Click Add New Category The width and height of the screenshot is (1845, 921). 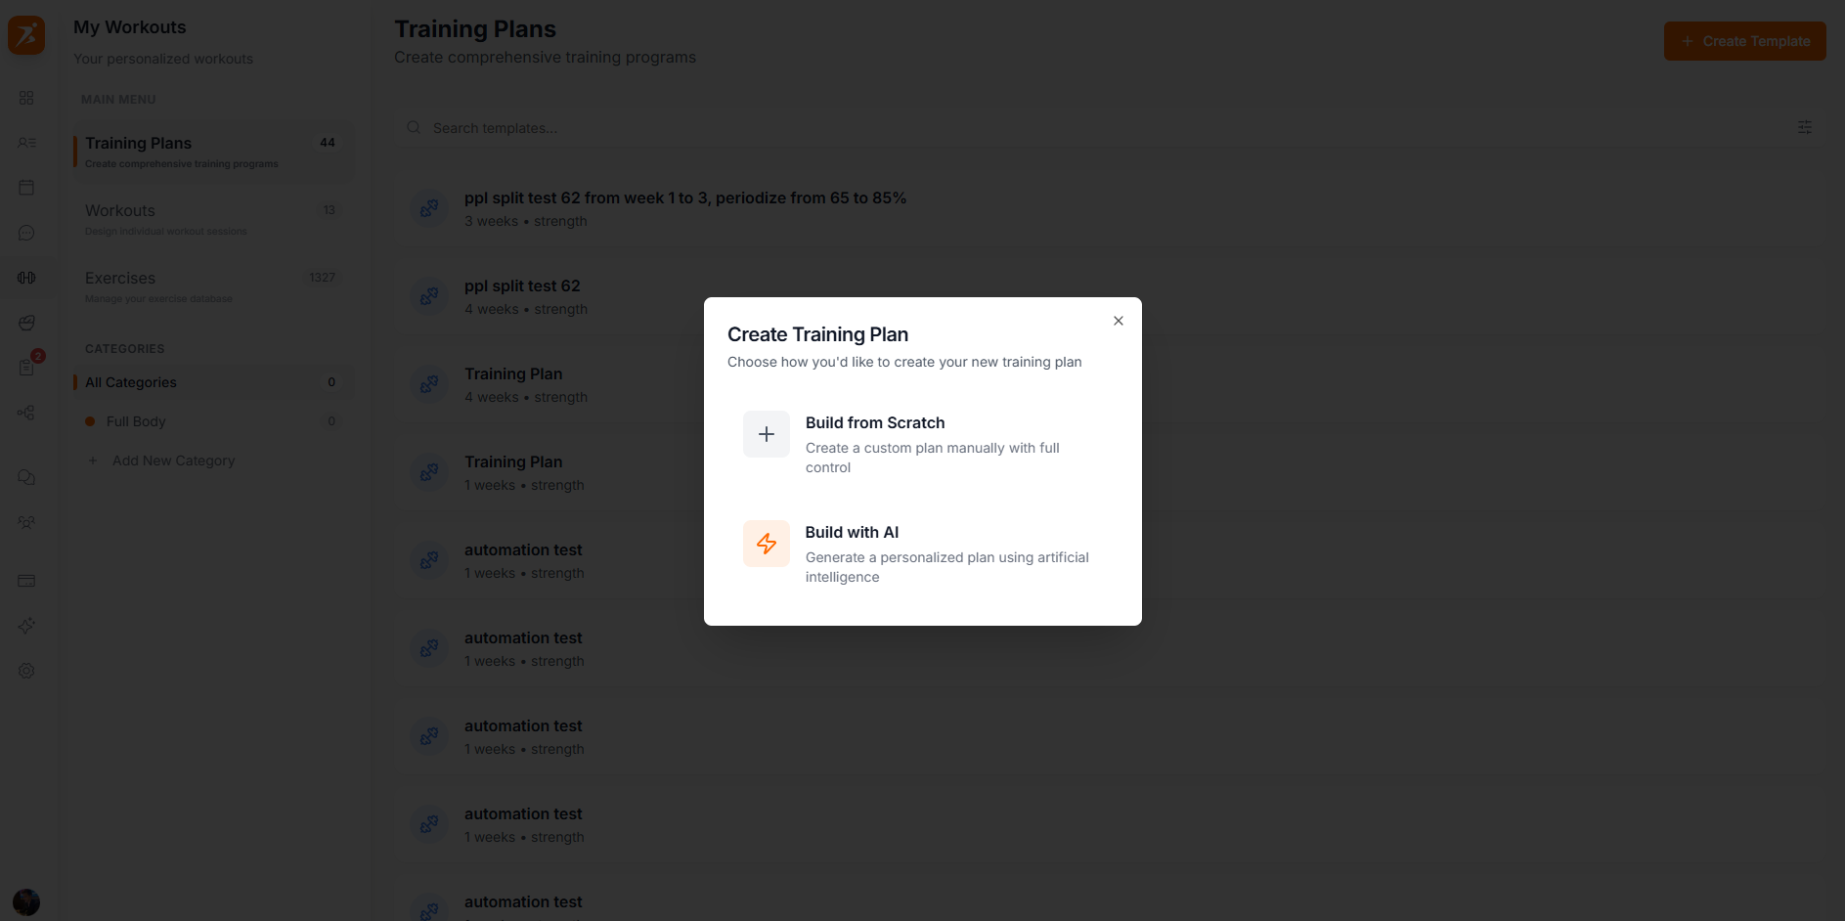pyautogui.click(x=173, y=460)
